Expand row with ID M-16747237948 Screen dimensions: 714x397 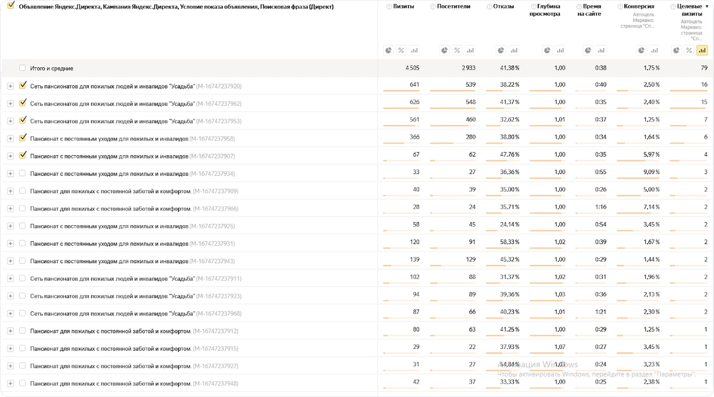(x=10, y=384)
